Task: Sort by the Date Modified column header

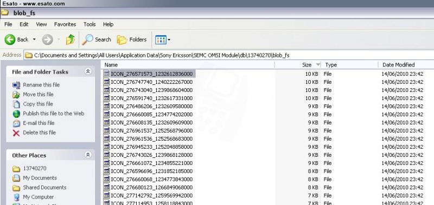Action: pos(406,65)
